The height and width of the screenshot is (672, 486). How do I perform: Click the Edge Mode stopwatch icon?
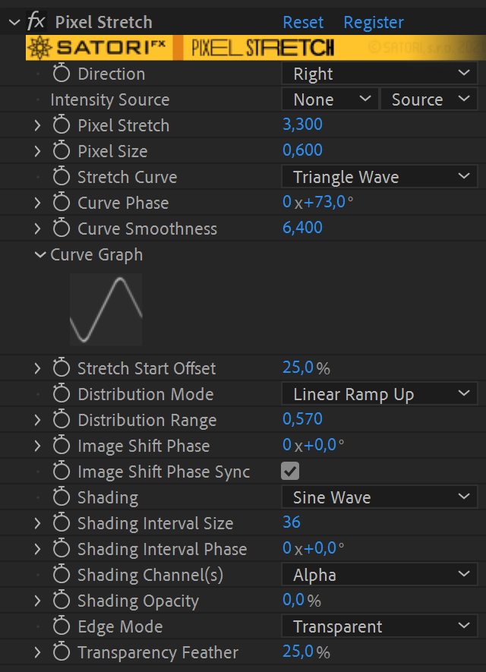tap(62, 626)
